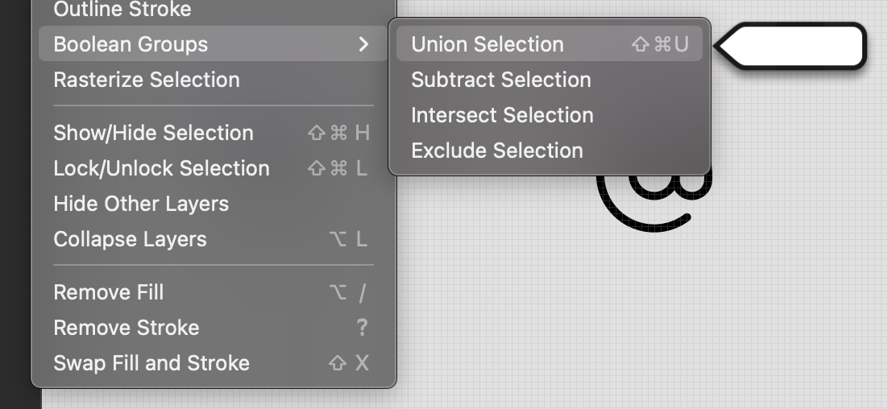The height and width of the screenshot is (409, 888).
Task: Select Hide Other Layers
Action: point(141,204)
